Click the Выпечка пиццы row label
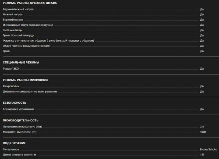This screenshot has height=159, width=219. point(13,30)
